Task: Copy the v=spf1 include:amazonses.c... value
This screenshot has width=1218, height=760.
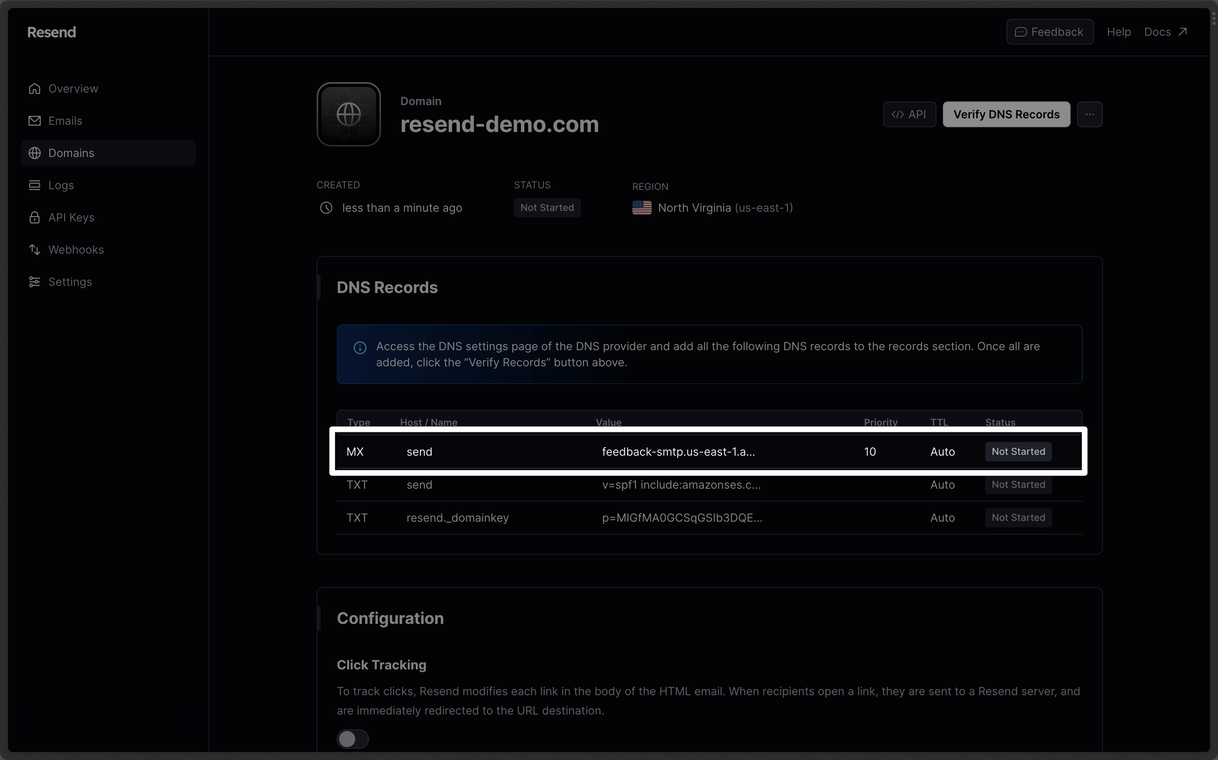Action: click(681, 485)
